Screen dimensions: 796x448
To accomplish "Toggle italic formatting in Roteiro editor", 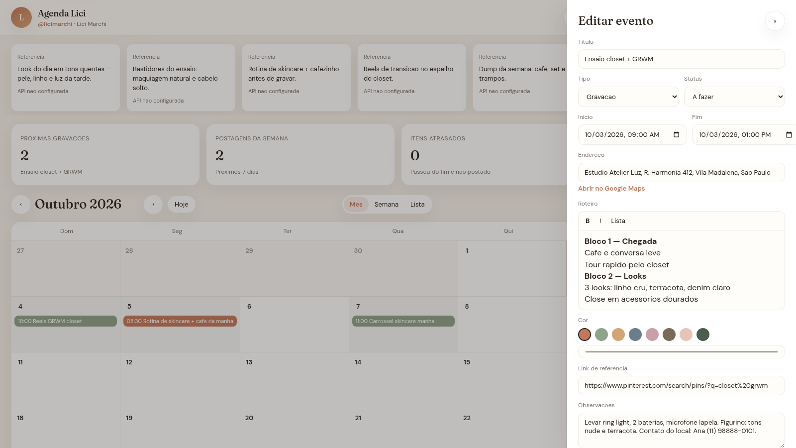I will tap(600, 221).
